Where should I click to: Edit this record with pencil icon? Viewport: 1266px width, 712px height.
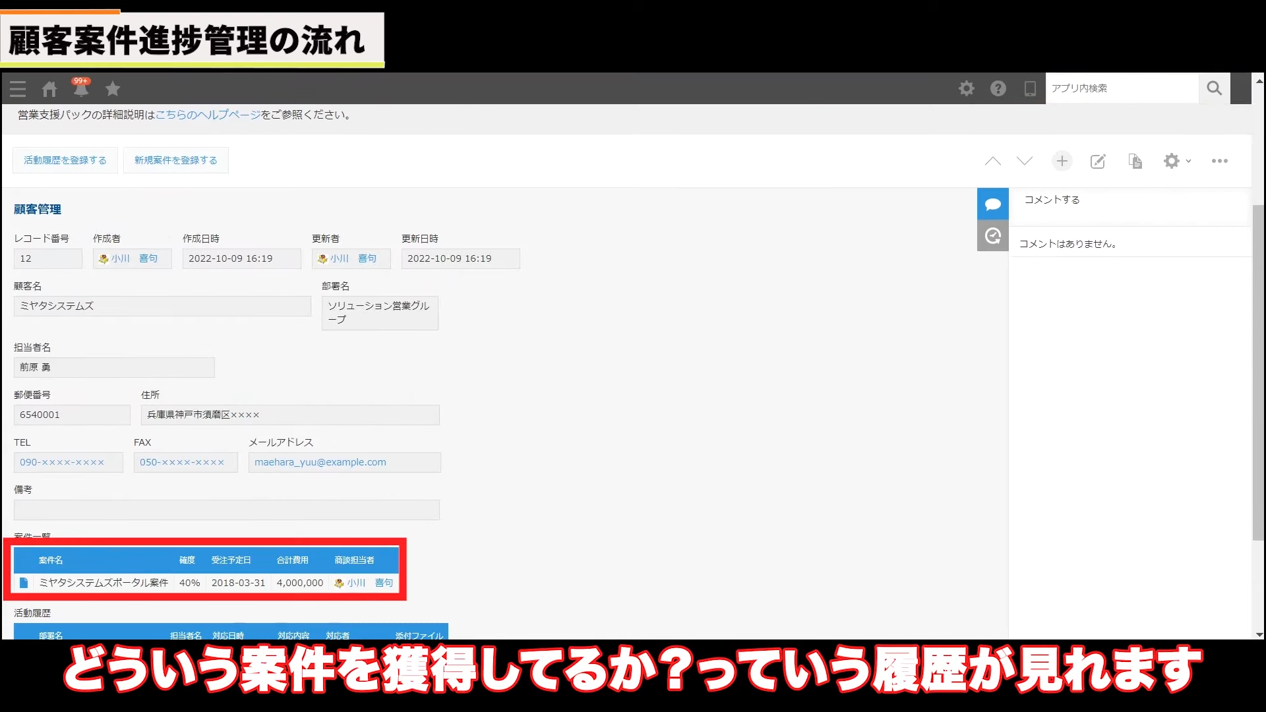pyautogui.click(x=1097, y=162)
